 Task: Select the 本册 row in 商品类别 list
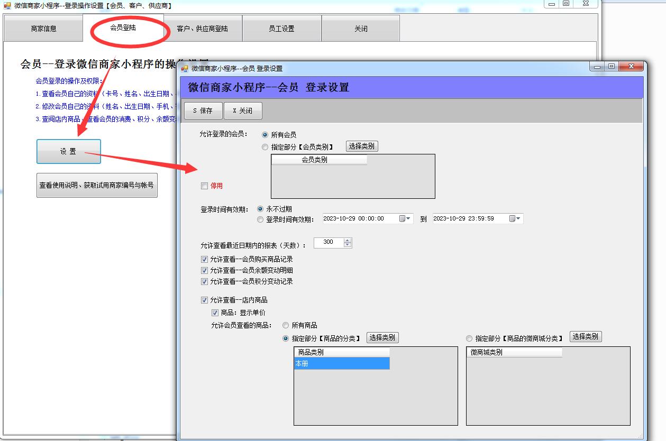coord(342,363)
